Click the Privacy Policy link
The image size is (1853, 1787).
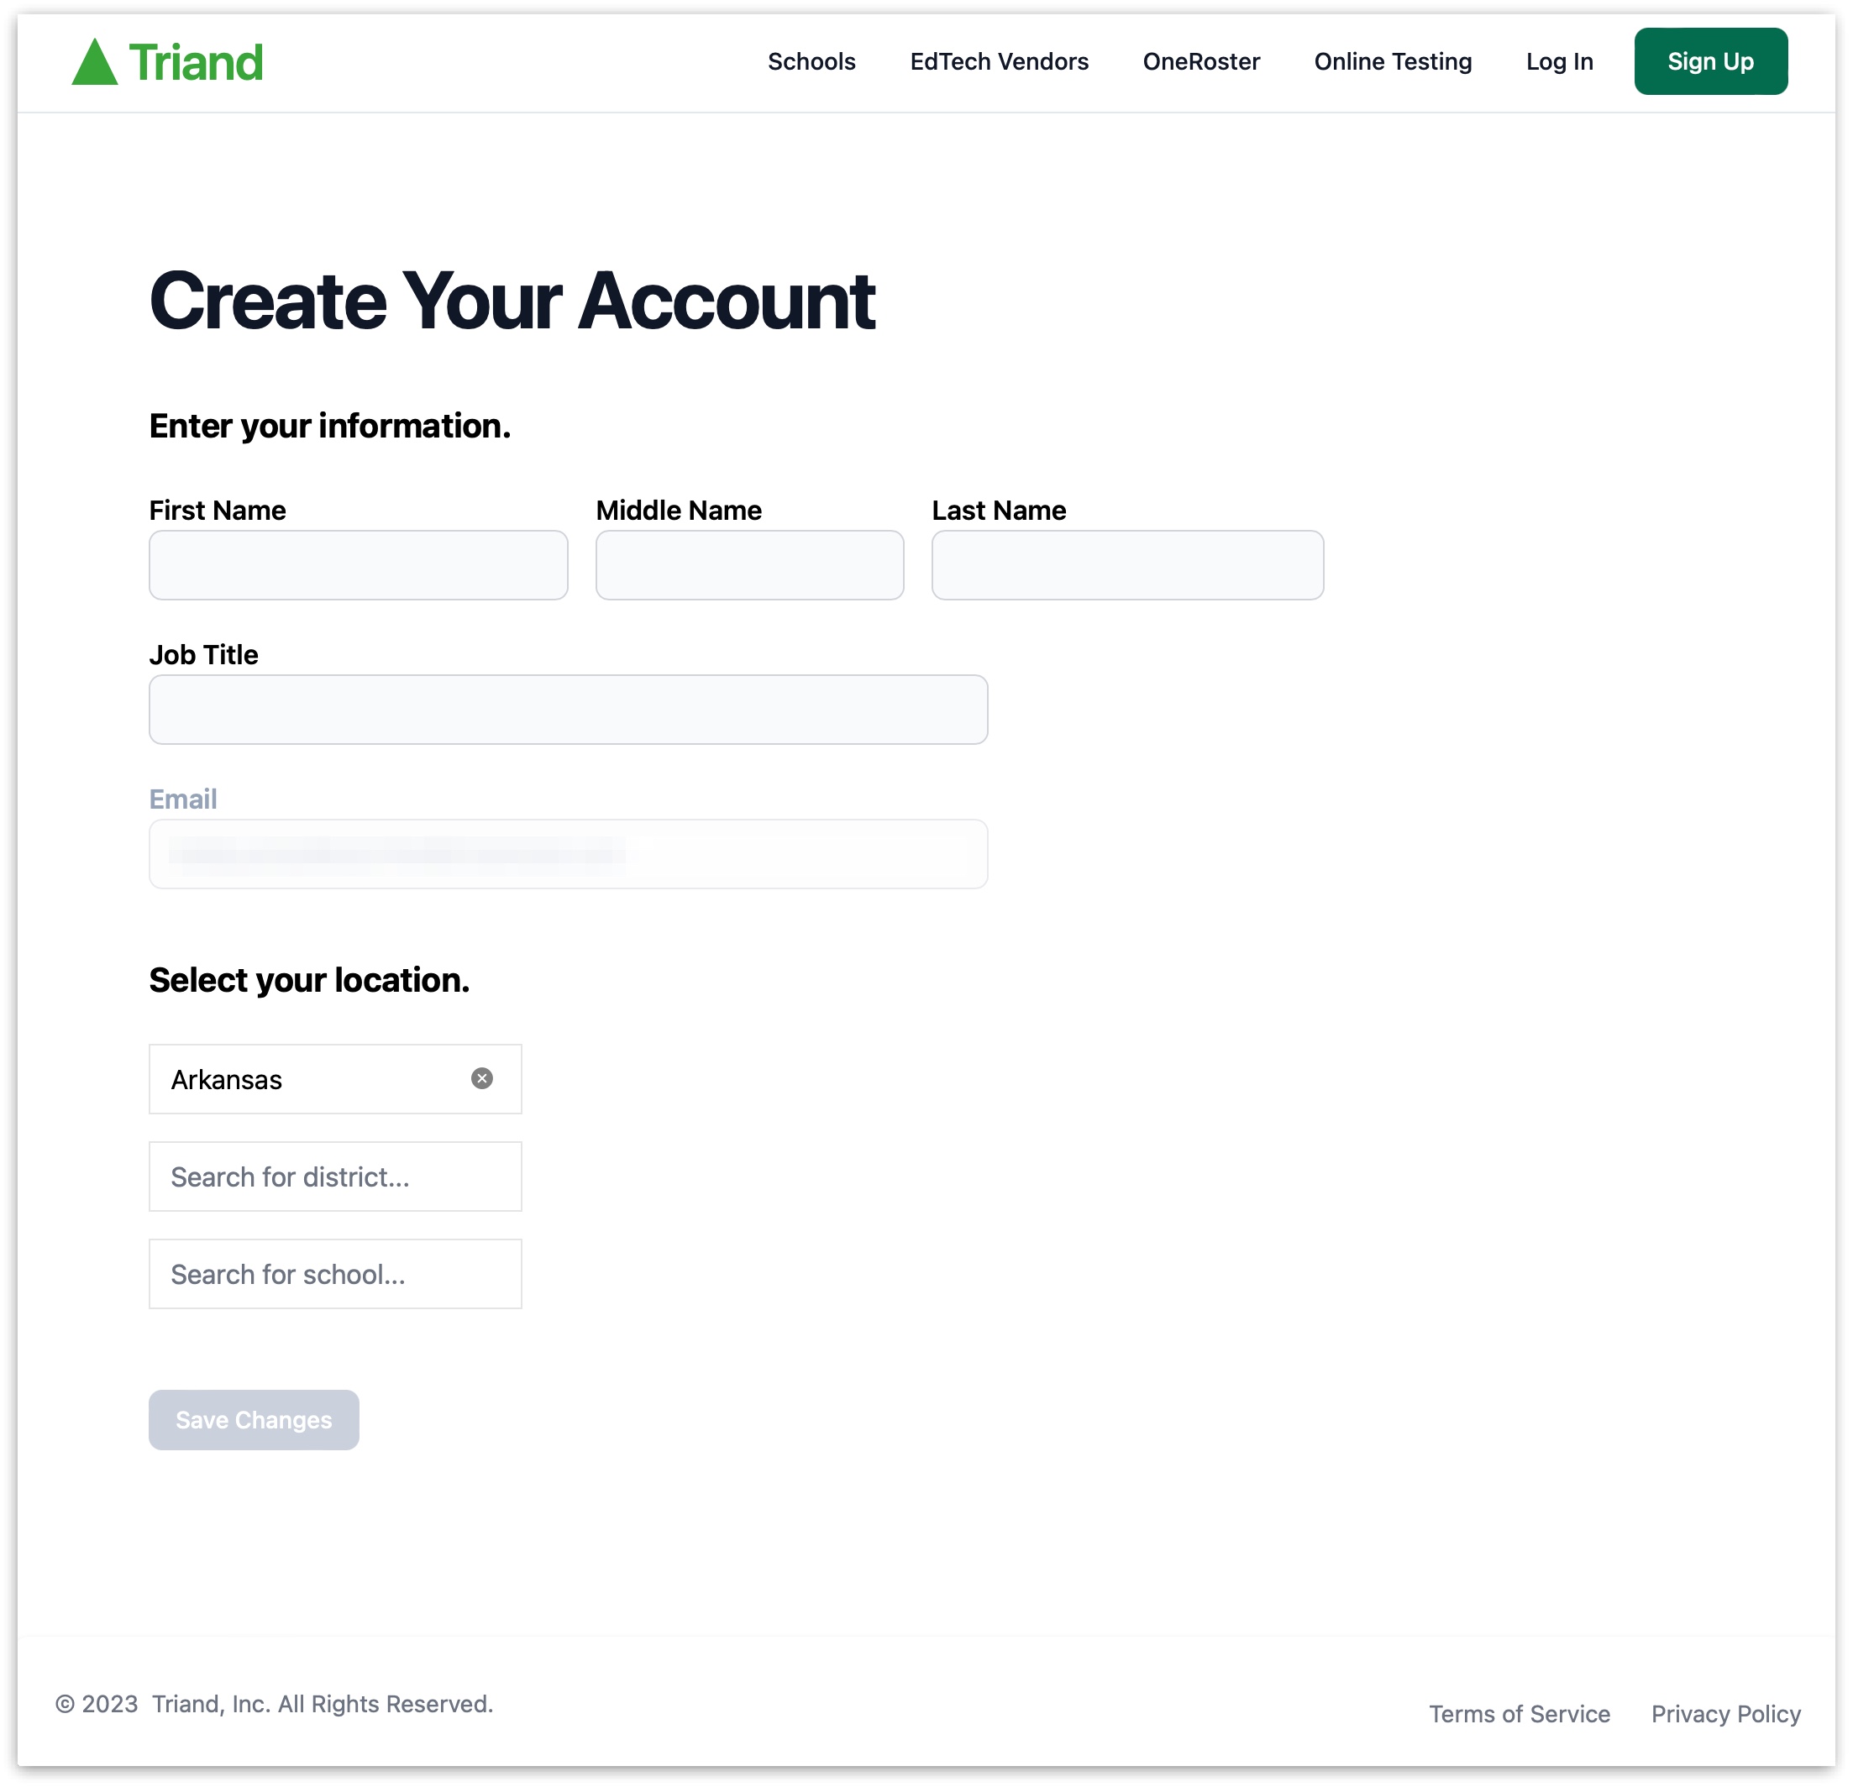1725,1716
